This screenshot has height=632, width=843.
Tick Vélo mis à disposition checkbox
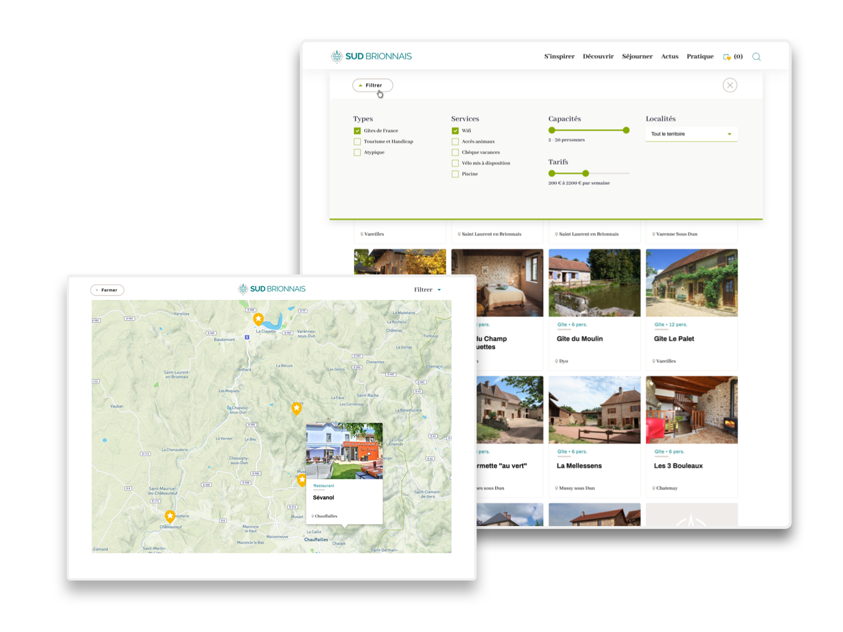tap(455, 163)
